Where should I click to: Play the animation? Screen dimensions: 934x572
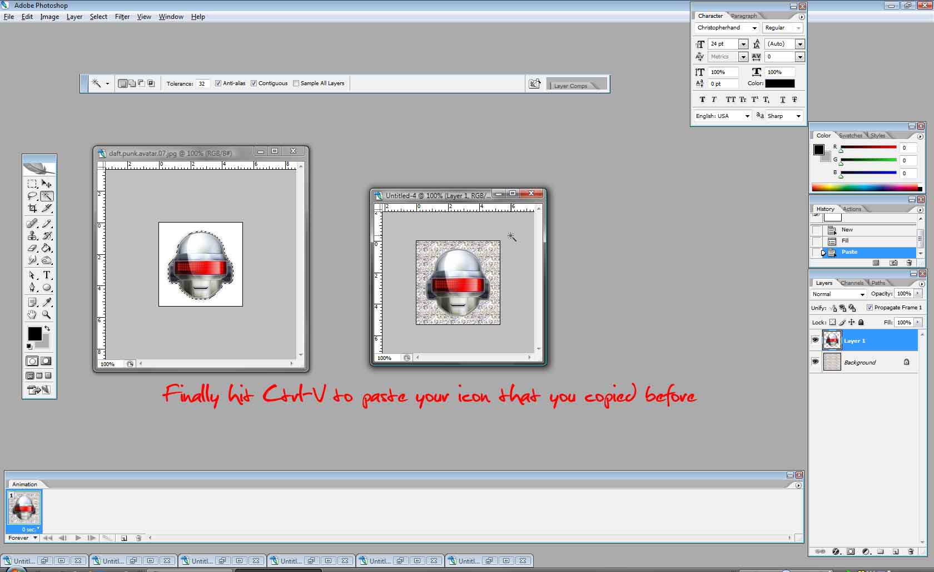point(78,538)
